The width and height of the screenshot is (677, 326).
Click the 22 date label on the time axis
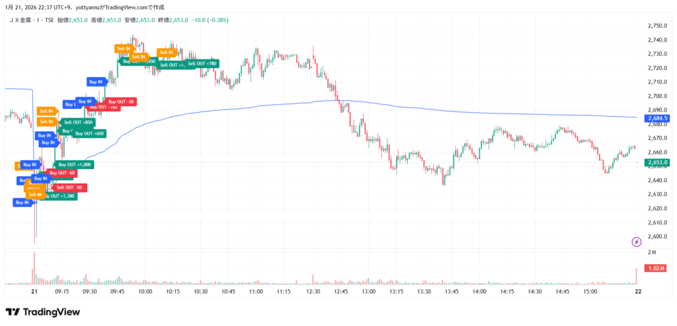pyautogui.click(x=637, y=291)
